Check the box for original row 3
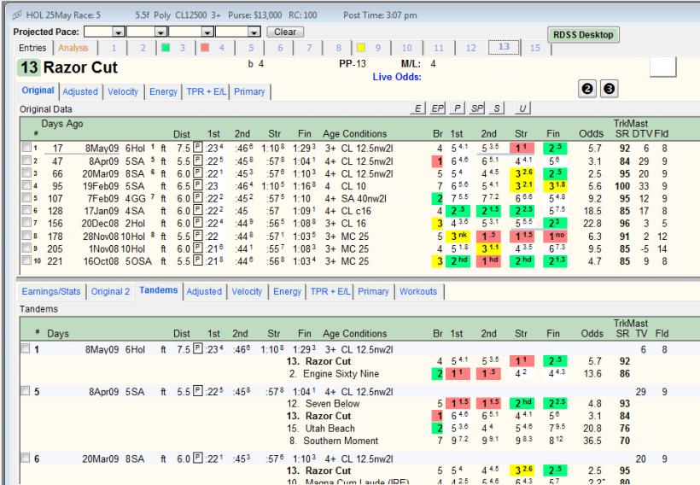700x485 pixels. point(26,172)
